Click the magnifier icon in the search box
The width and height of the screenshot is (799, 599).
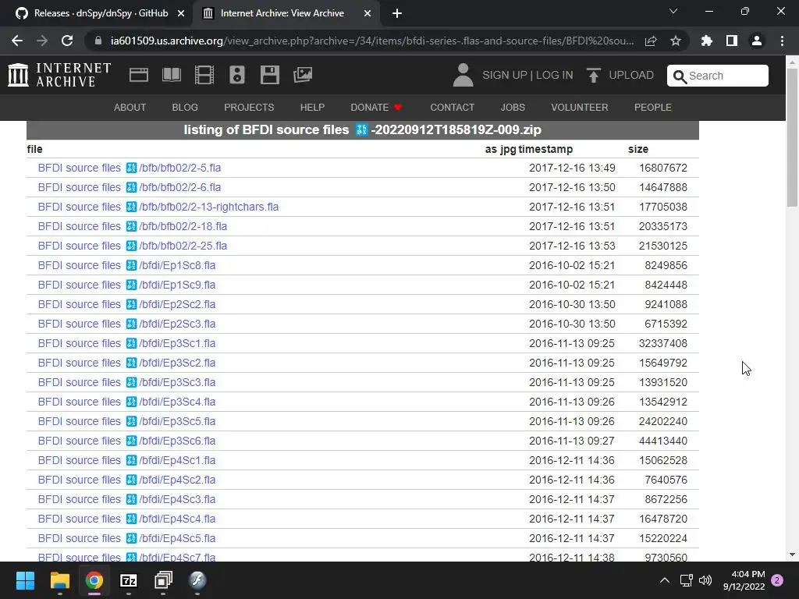click(x=680, y=76)
